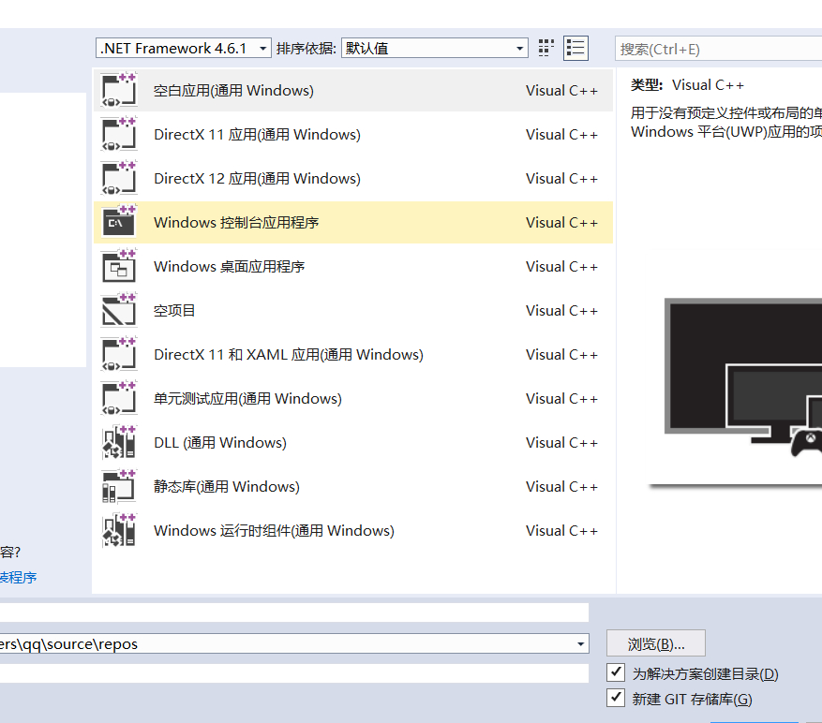Screen dimensions: 822x723
Task: Select Windows 运行时组件(通用 Windows) template name
Action: tap(275, 531)
